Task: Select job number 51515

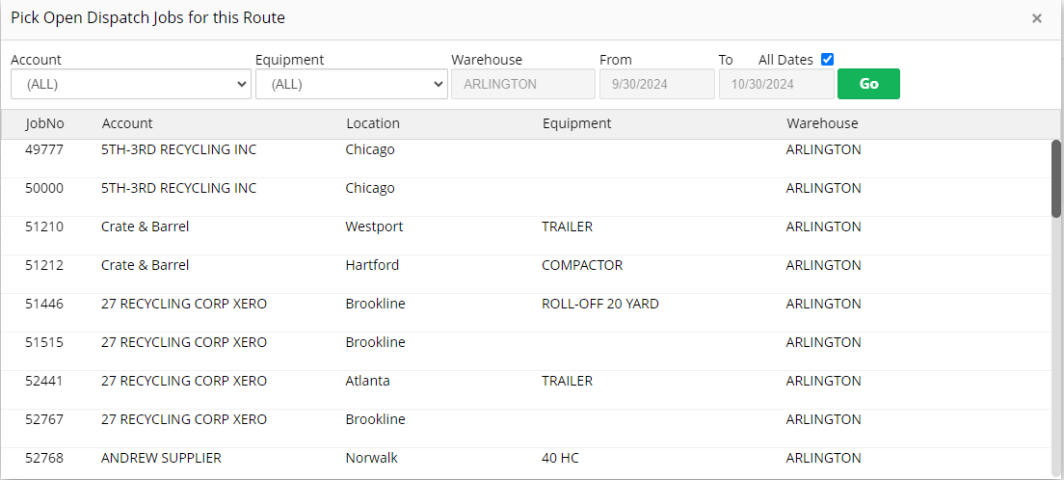Action: [44, 342]
